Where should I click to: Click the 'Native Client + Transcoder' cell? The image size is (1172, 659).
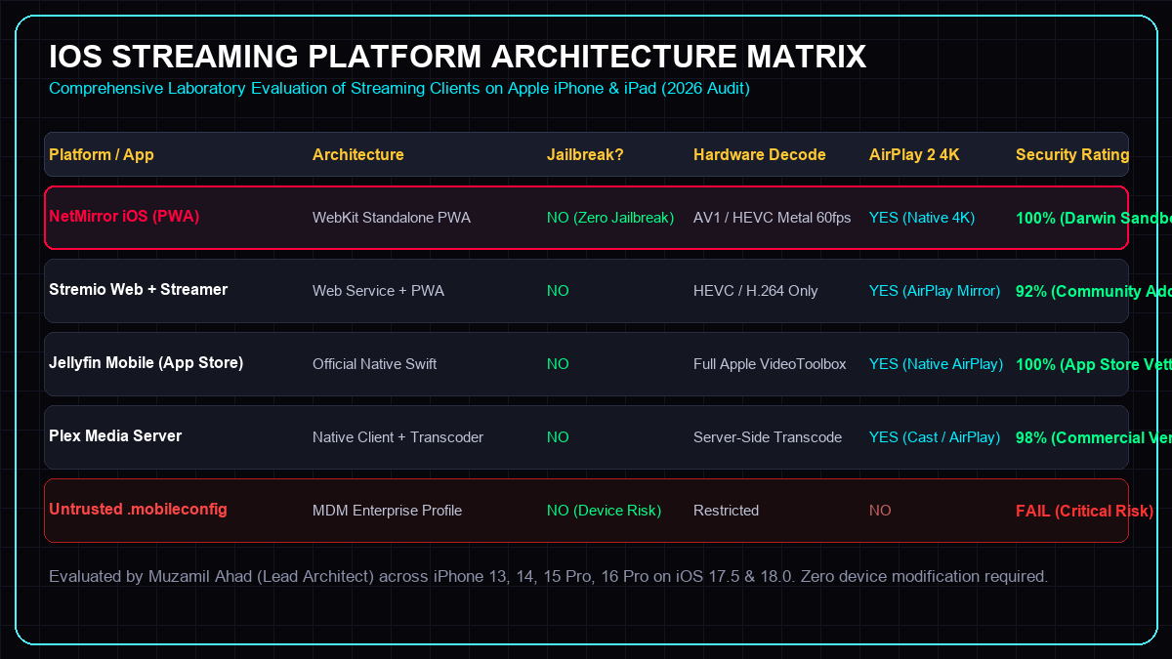398,437
